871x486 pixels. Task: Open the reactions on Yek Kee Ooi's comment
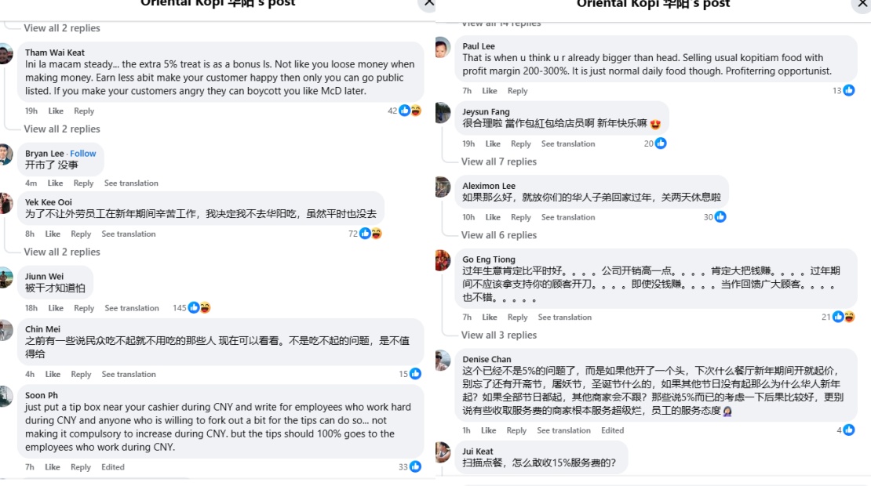(x=370, y=234)
